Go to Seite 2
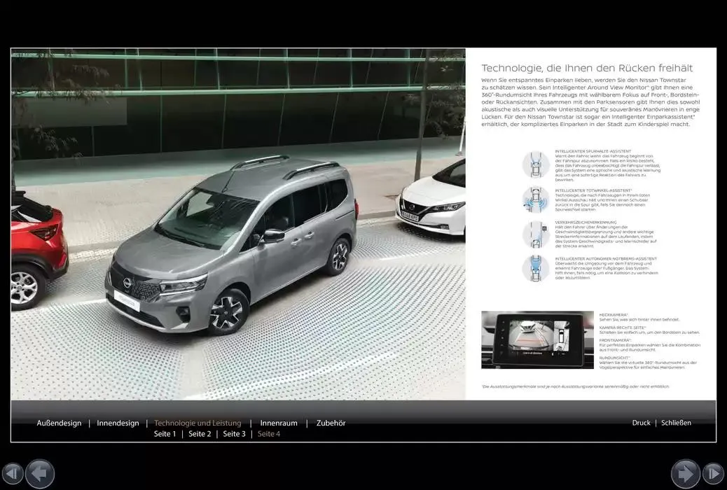 200,434
